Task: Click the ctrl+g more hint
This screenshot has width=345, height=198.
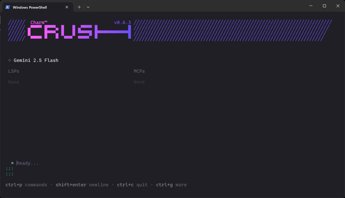Action: click(x=171, y=185)
